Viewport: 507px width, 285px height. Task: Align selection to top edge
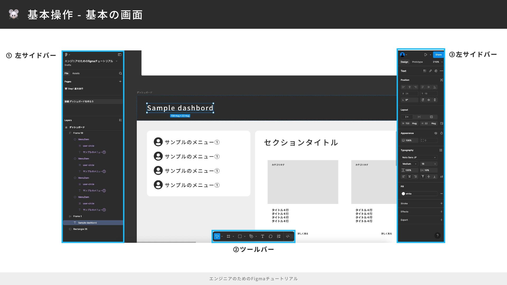point(422,87)
